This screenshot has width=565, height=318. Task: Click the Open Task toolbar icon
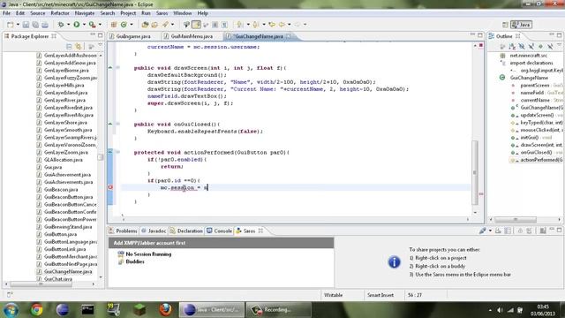[x=154, y=25]
